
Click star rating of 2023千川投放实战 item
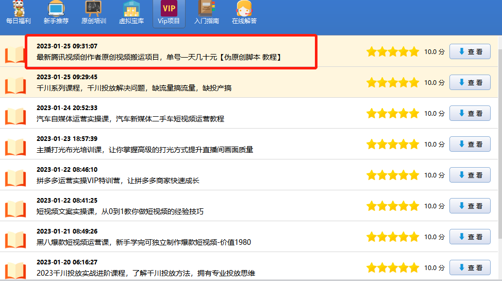pyautogui.click(x=393, y=267)
